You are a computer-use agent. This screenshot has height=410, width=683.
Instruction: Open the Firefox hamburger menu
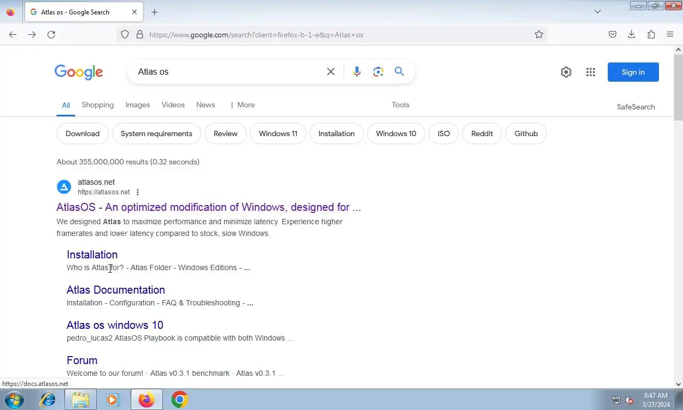pyautogui.click(x=670, y=35)
